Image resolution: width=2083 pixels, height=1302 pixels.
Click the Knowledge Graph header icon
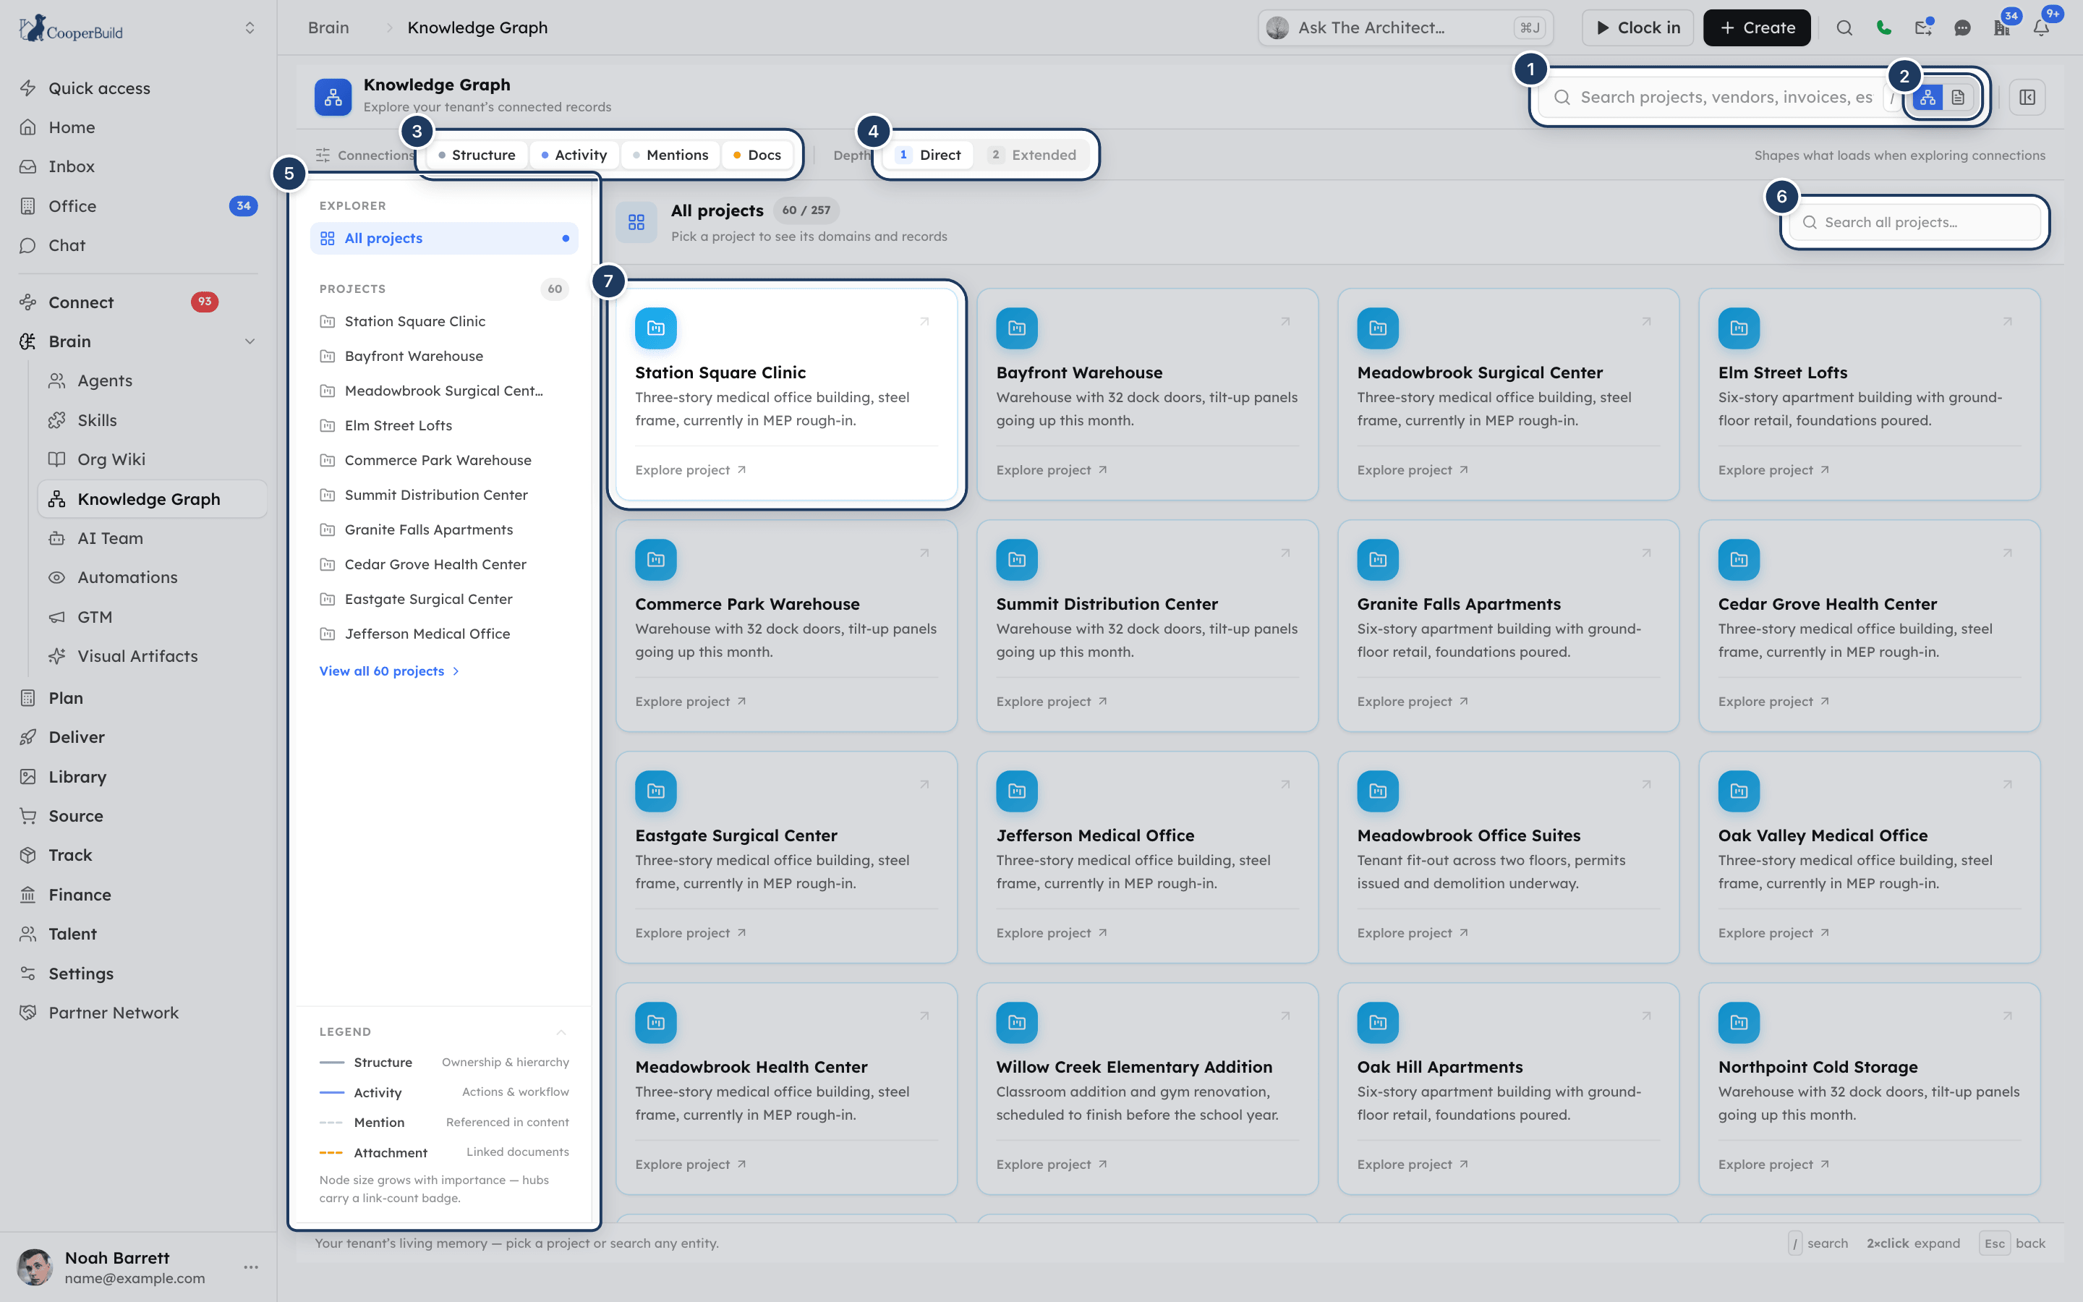click(x=333, y=98)
